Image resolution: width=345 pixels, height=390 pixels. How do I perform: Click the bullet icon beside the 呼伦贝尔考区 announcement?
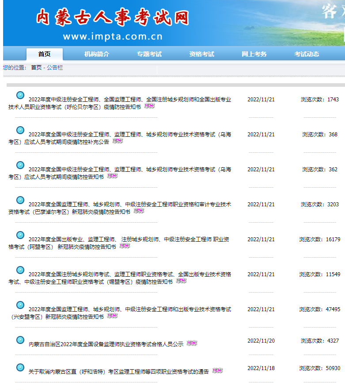[20, 95]
